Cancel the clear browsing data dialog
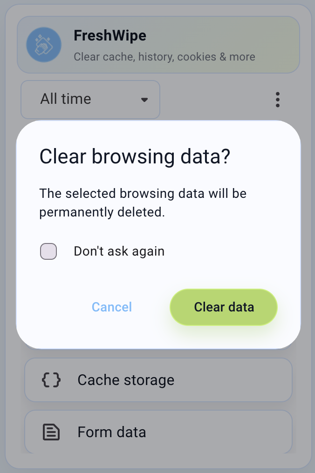Viewport: 315px width, 473px height. (x=111, y=307)
